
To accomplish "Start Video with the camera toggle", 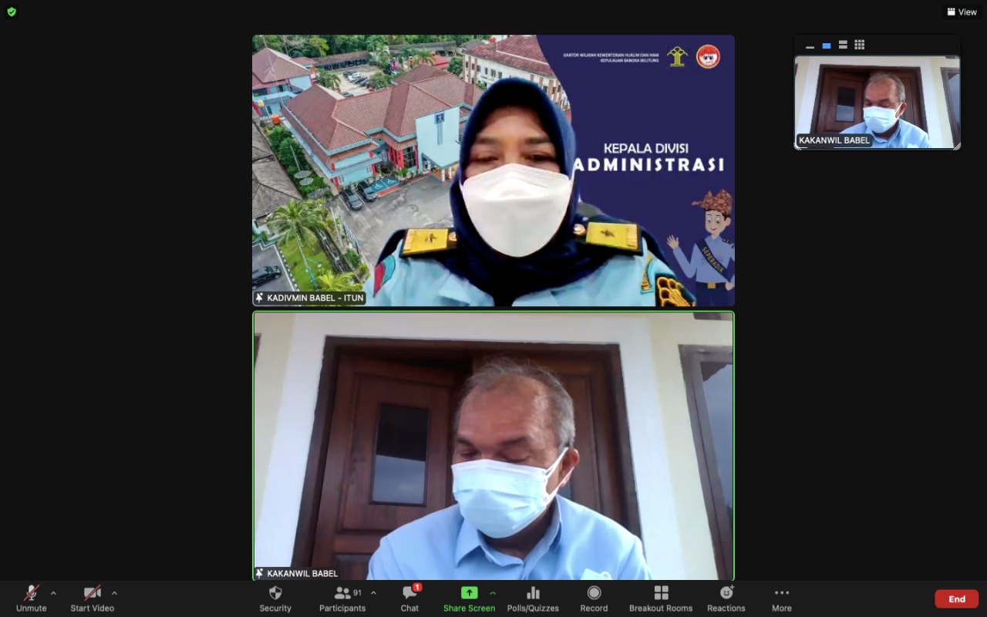I will 92,598.
